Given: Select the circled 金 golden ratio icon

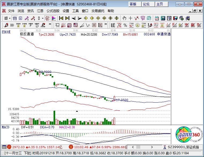Looking at the screenshot, I should tap(138, 25).
